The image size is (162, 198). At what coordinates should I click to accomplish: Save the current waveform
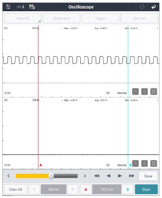tap(148, 176)
